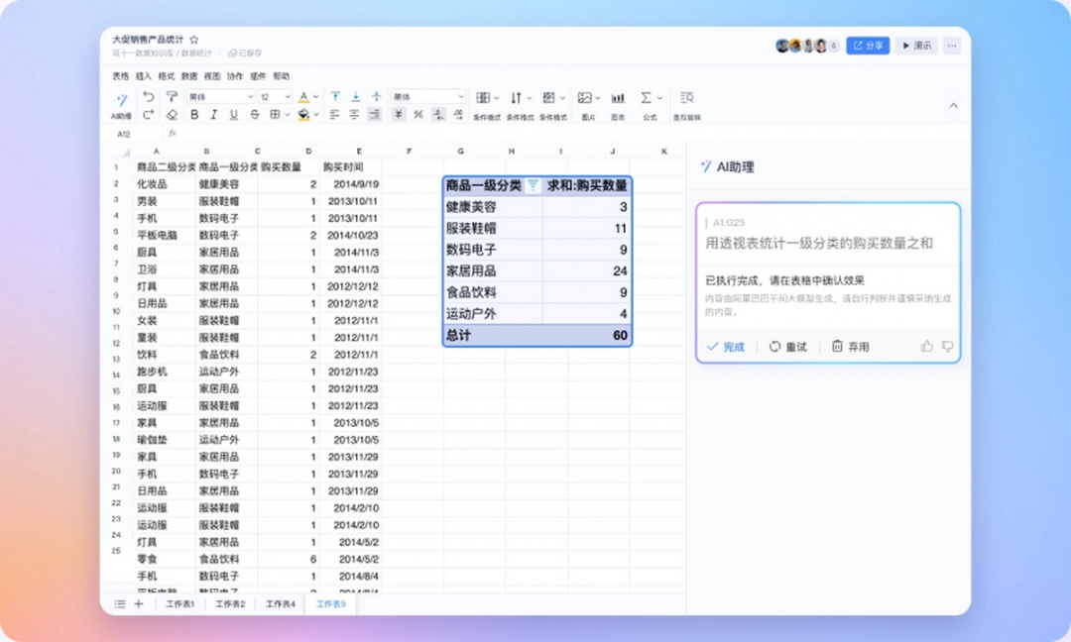Undo the last action
This screenshot has height=642, width=1071.
150,96
